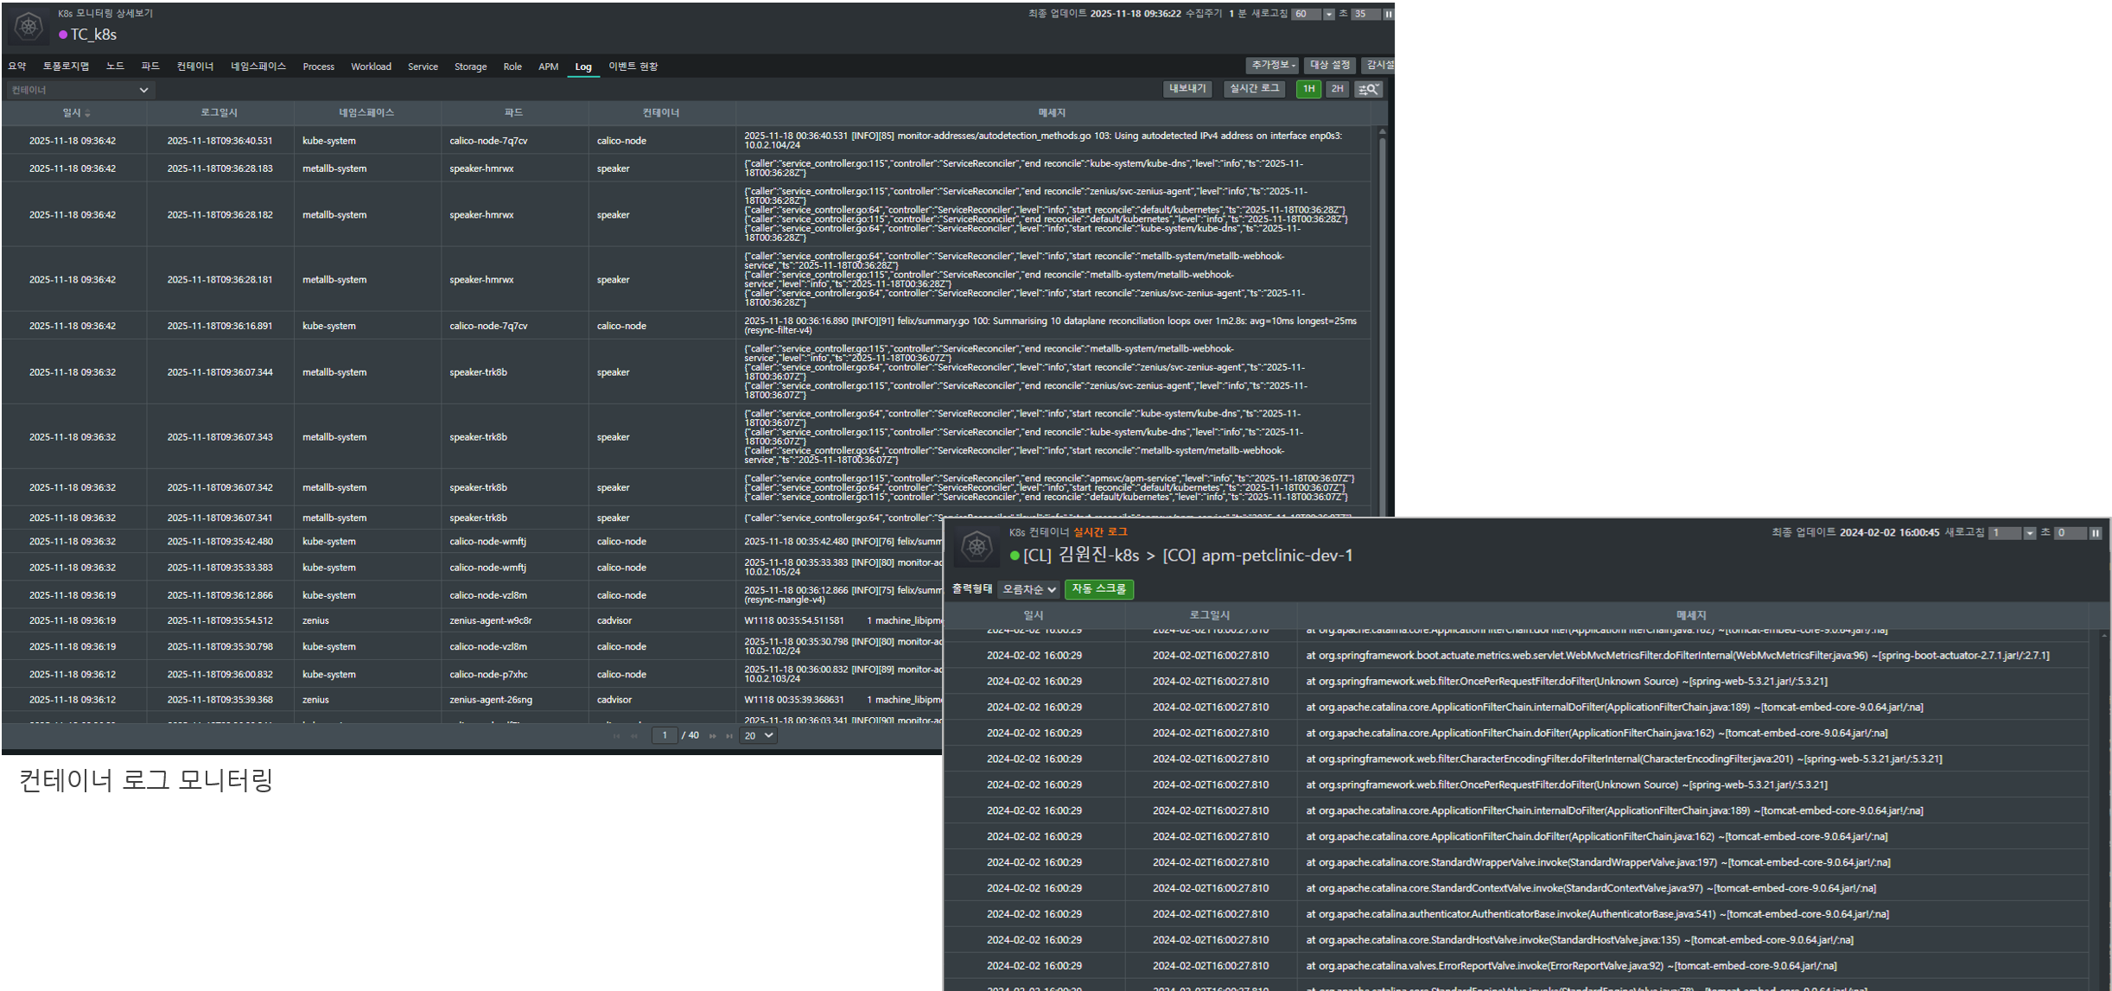Open the 실시간 로그 button

pyautogui.click(x=1254, y=89)
